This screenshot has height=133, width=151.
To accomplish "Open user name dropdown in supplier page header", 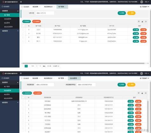I will [147, 73].
